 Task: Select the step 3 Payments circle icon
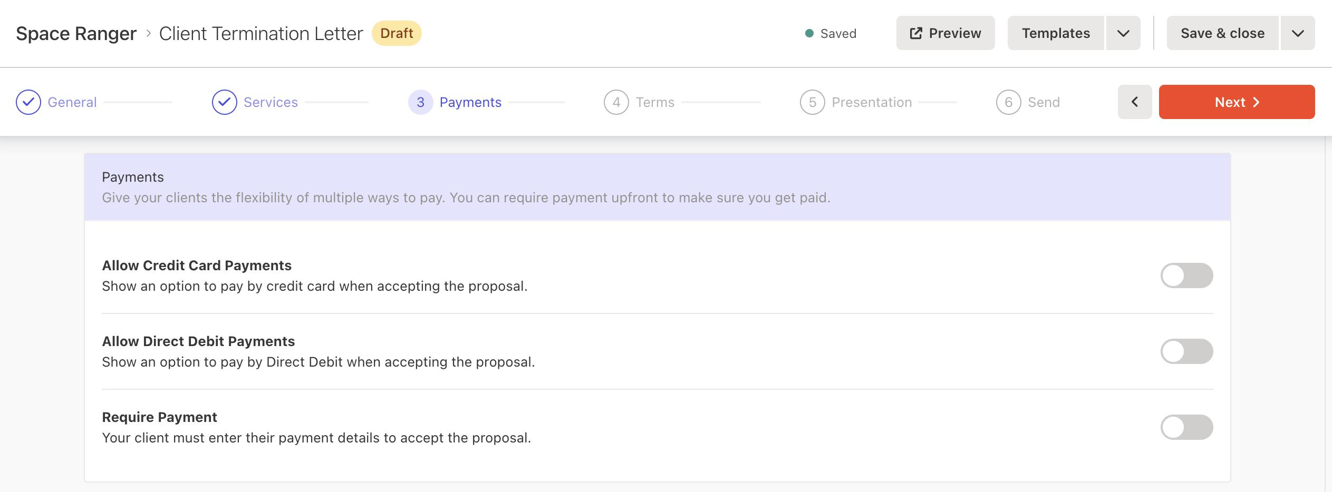coord(421,102)
